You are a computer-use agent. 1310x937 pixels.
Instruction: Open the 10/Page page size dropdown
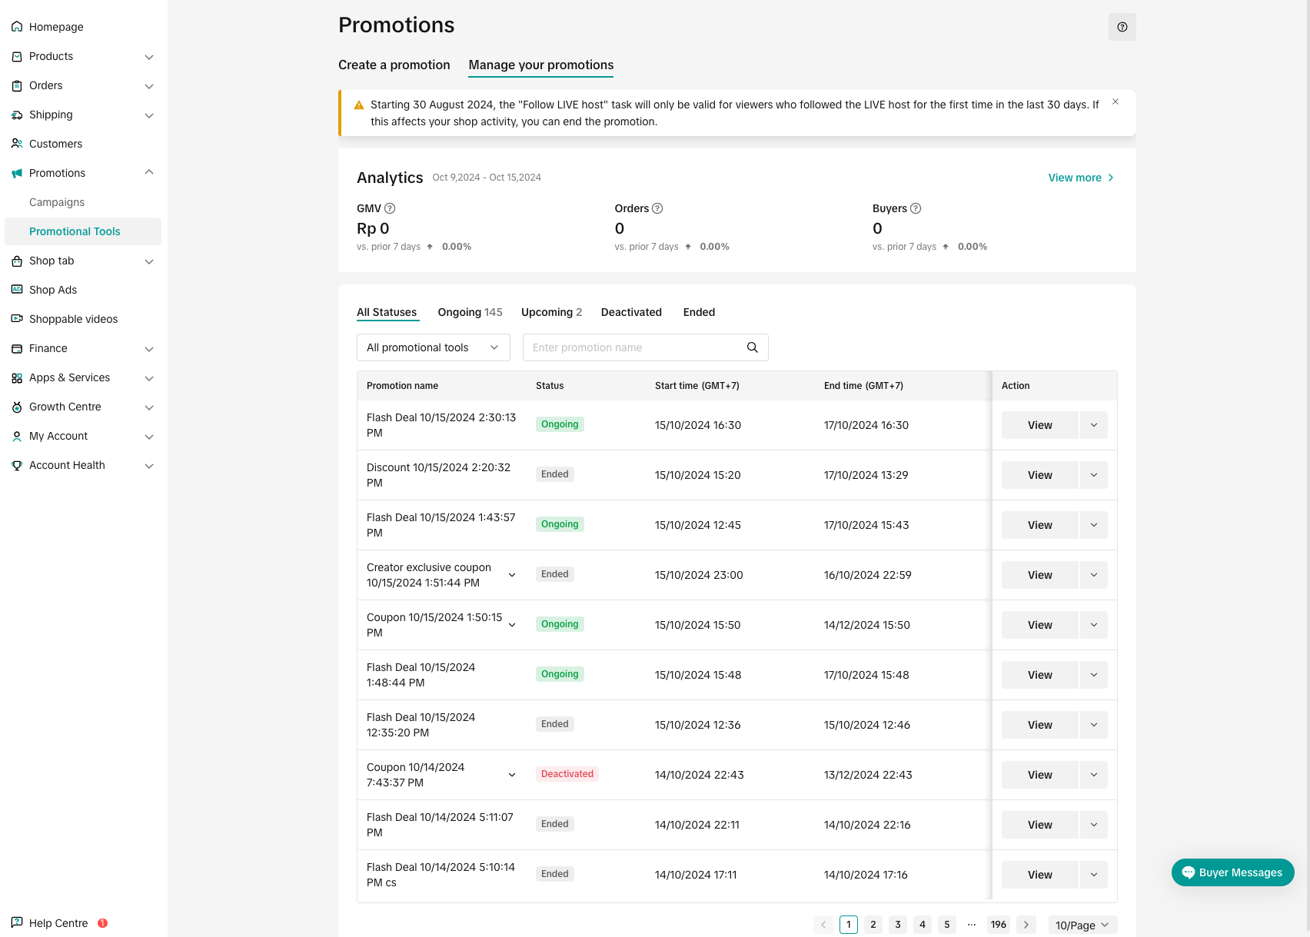point(1082,925)
